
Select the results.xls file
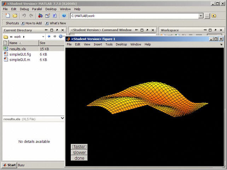pos(34,49)
